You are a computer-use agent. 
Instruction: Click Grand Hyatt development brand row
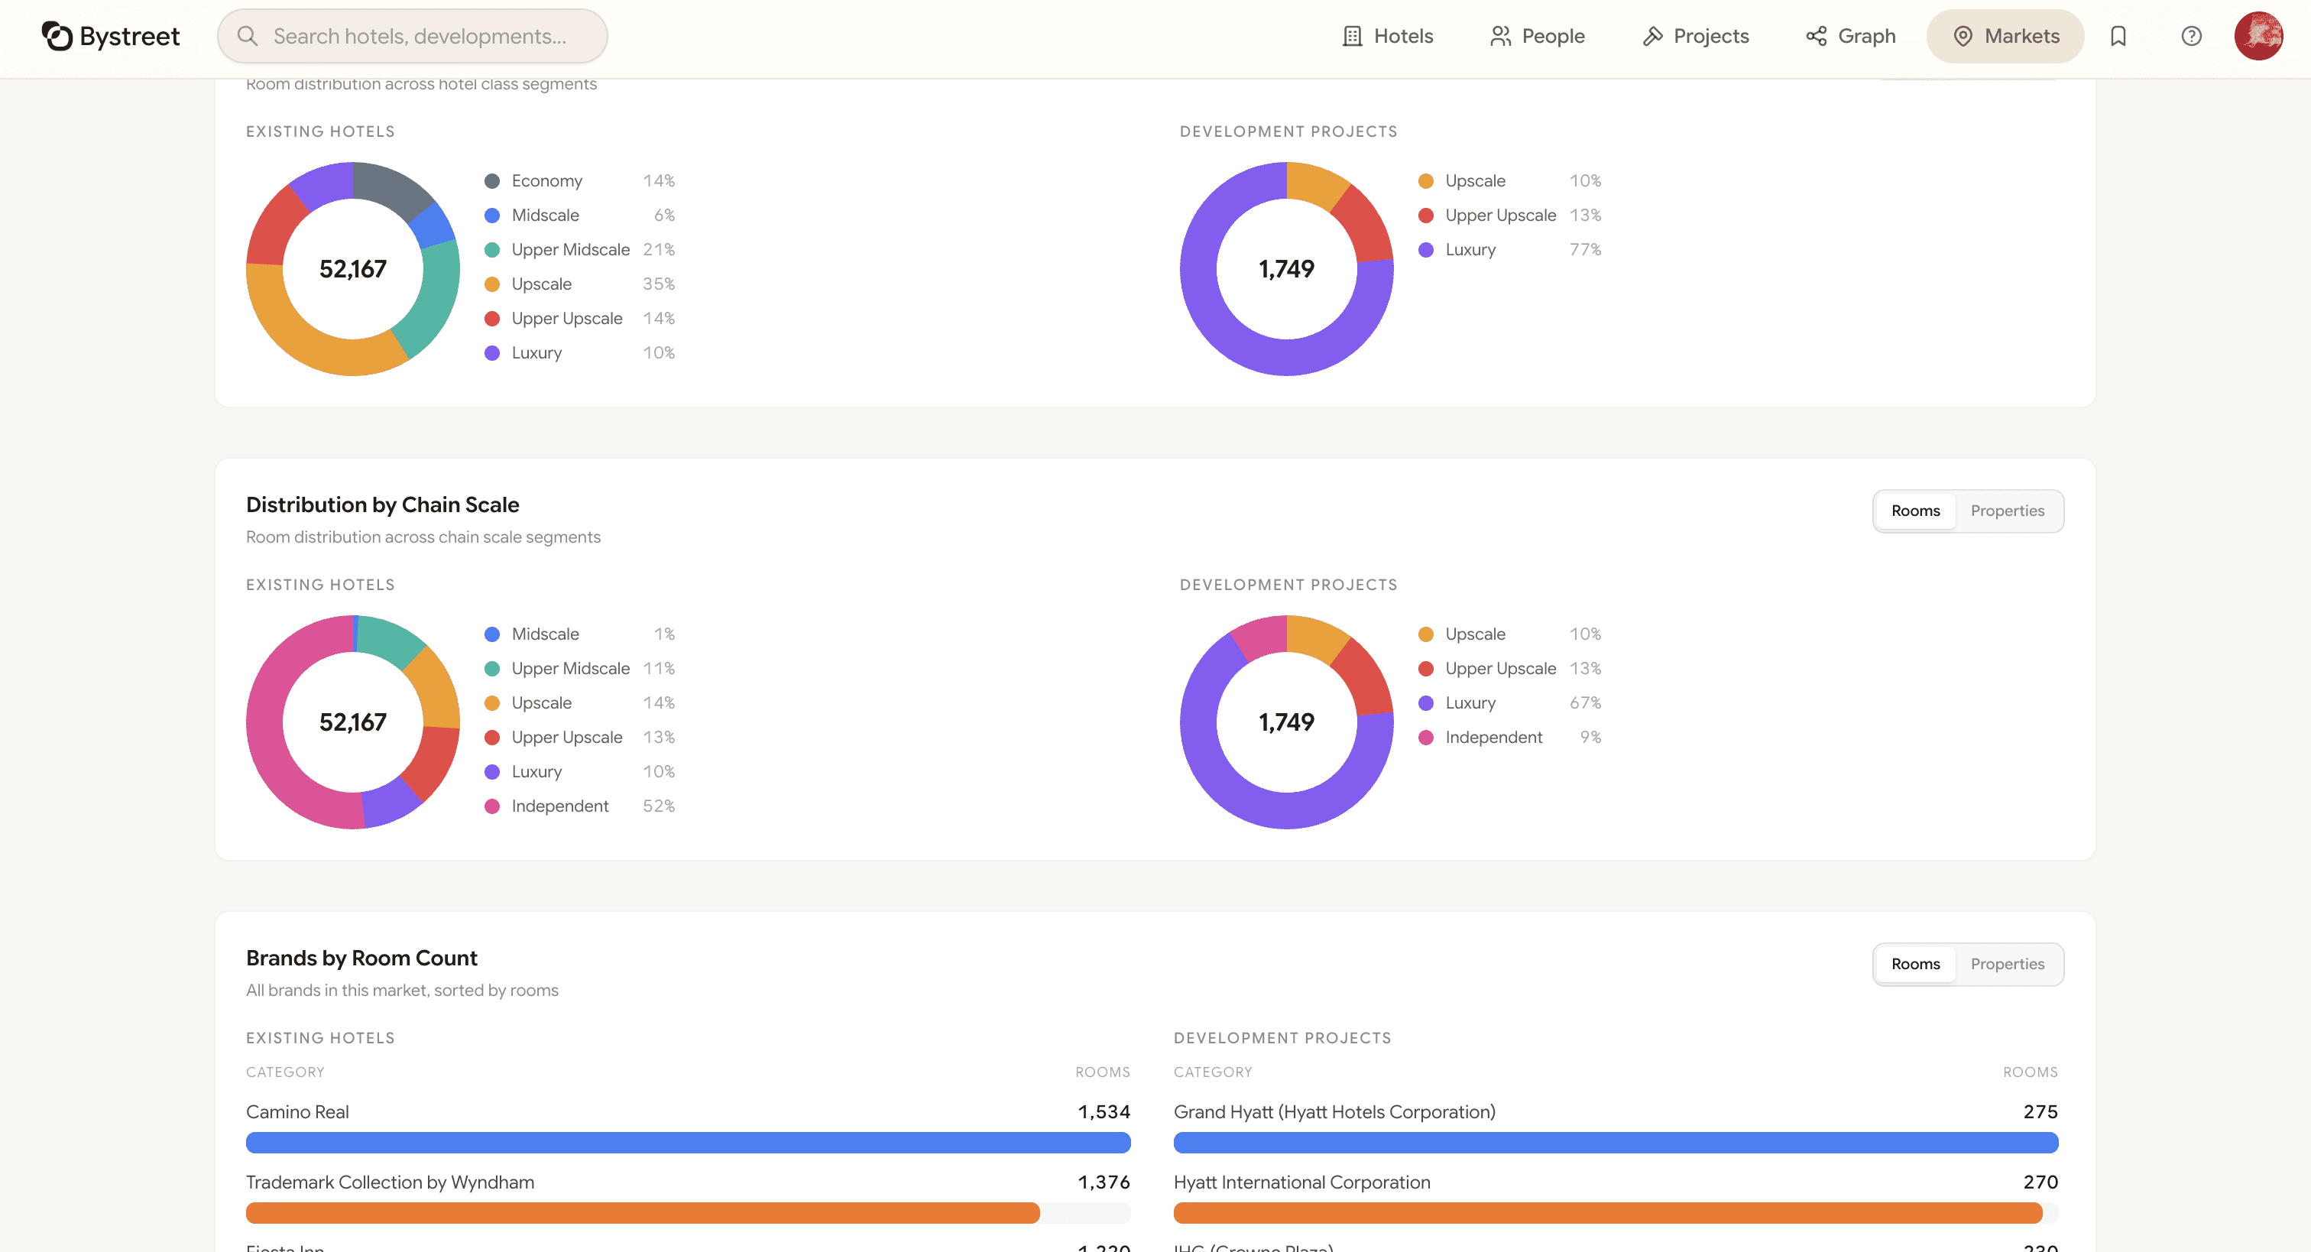[1334, 1112]
